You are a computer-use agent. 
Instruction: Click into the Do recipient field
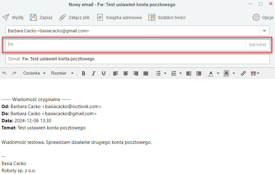pyautogui.click(x=126, y=45)
